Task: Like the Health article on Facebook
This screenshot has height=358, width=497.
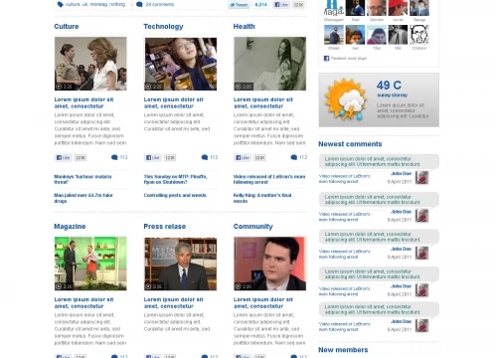Action: click(243, 158)
